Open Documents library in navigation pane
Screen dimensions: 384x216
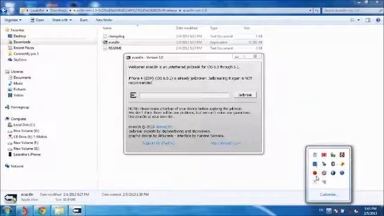coord(22,77)
